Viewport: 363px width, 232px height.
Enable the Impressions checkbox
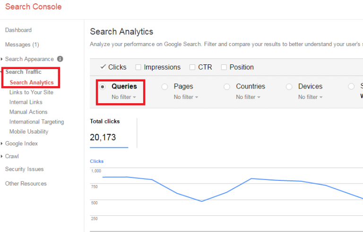138,67
